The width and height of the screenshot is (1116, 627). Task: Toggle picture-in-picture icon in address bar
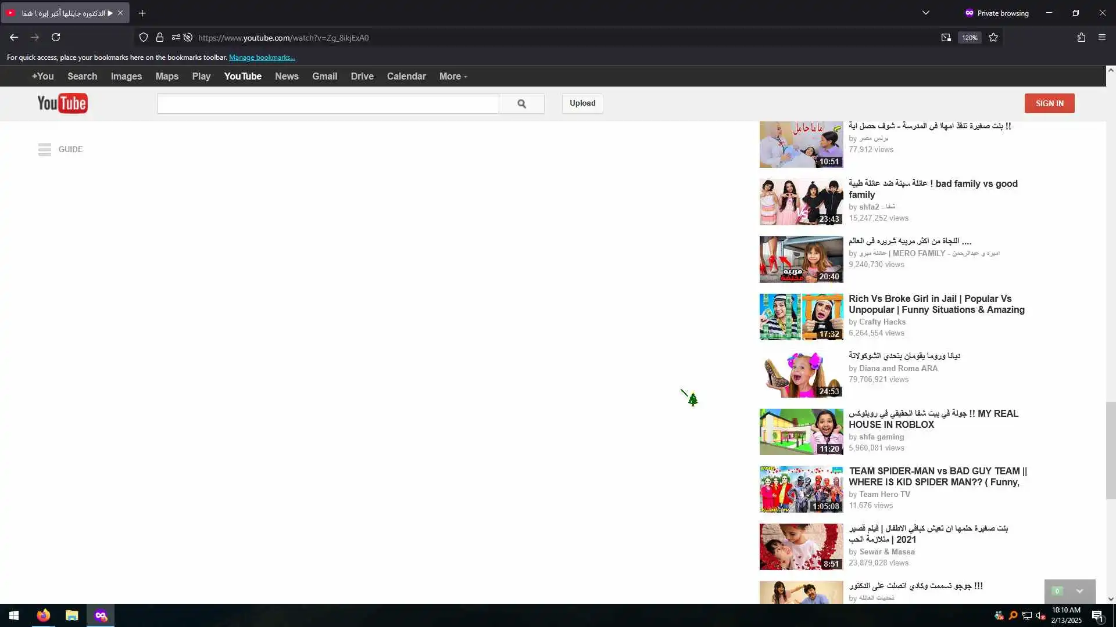point(946,38)
